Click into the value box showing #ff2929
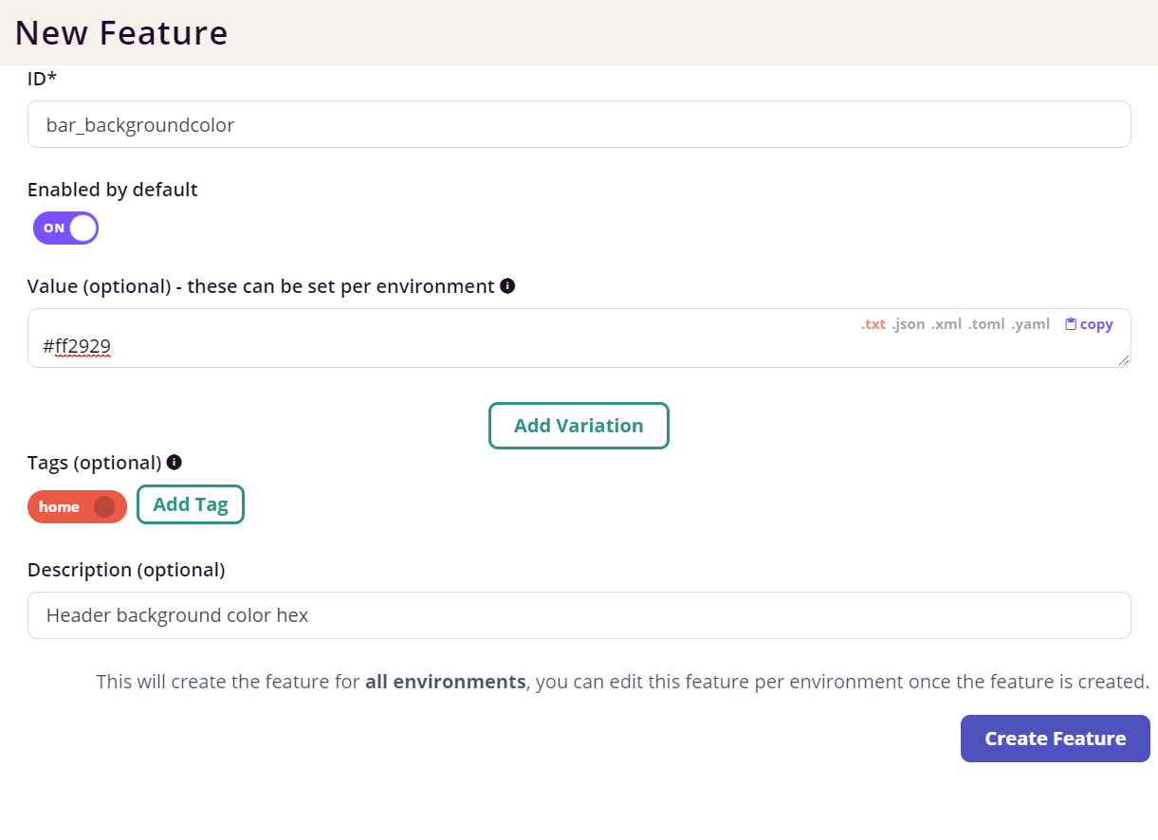This screenshot has width=1158, height=840. coord(579,338)
